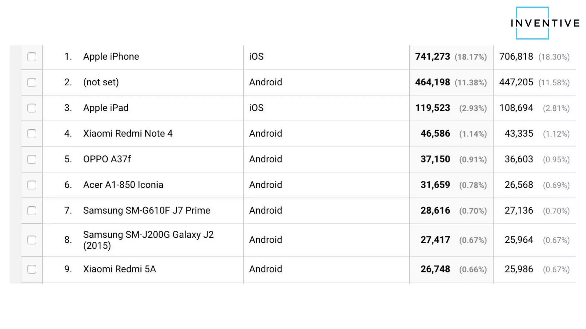Enable the Xiaomi Redmi Note 4 checkbox
Screen dimensions: 586x329
pos(32,134)
